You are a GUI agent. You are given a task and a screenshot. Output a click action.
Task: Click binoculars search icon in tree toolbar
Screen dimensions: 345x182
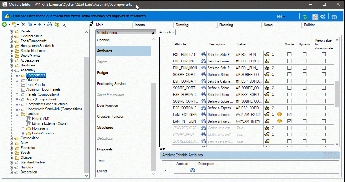(50, 25)
